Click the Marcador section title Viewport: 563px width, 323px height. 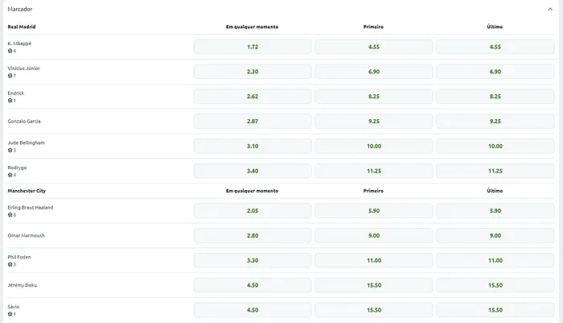tap(20, 9)
